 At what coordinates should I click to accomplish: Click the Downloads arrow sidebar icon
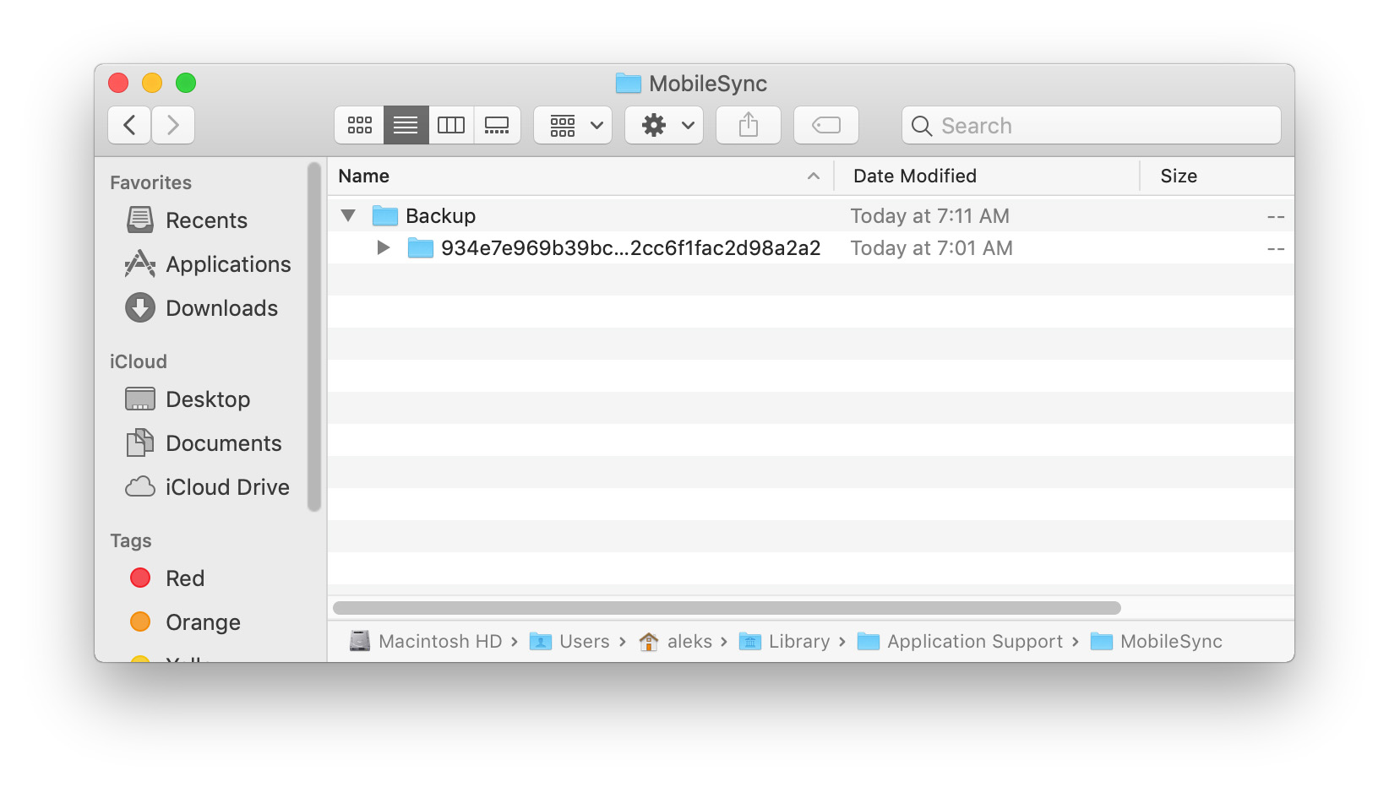140,307
